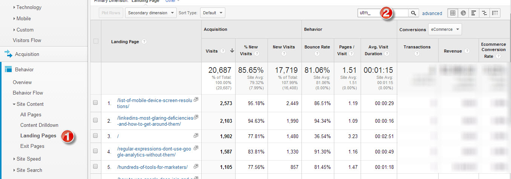Viewport: 511px width, 179px height.
Task: Open the Secondary dimension dropdown
Action: tap(151, 13)
